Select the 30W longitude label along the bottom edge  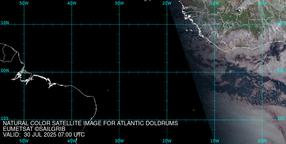tap(120, 141)
